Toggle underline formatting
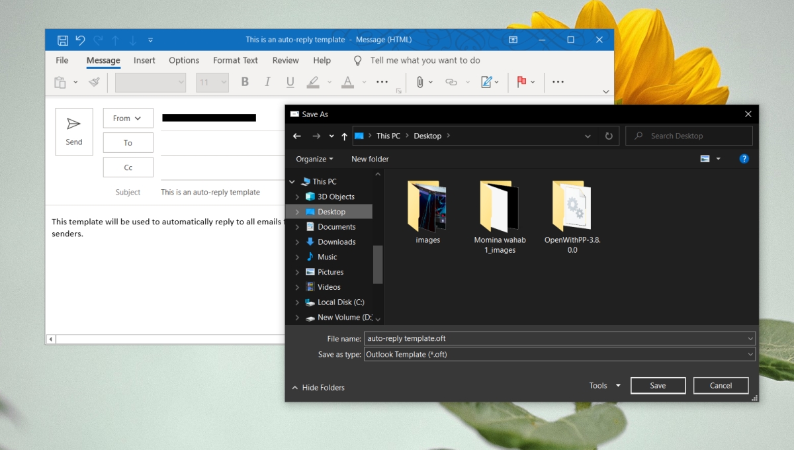Image resolution: width=794 pixels, height=450 pixels. (290, 81)
